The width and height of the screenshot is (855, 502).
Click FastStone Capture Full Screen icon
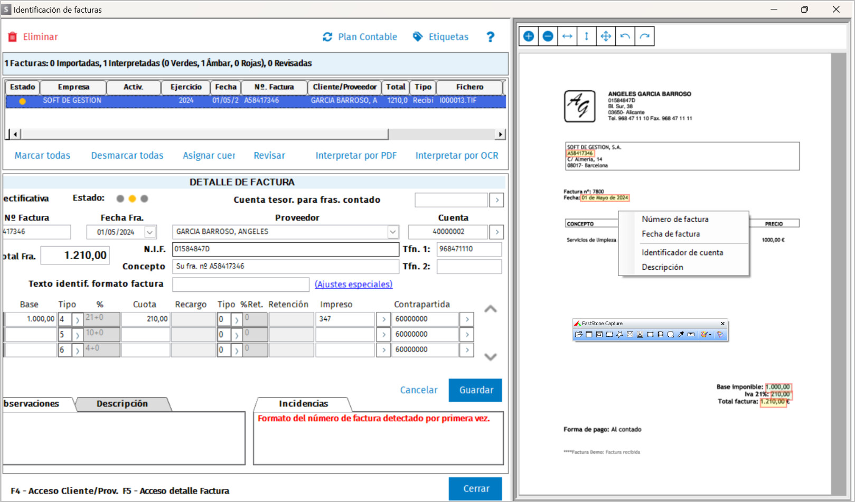coord(630,334)
